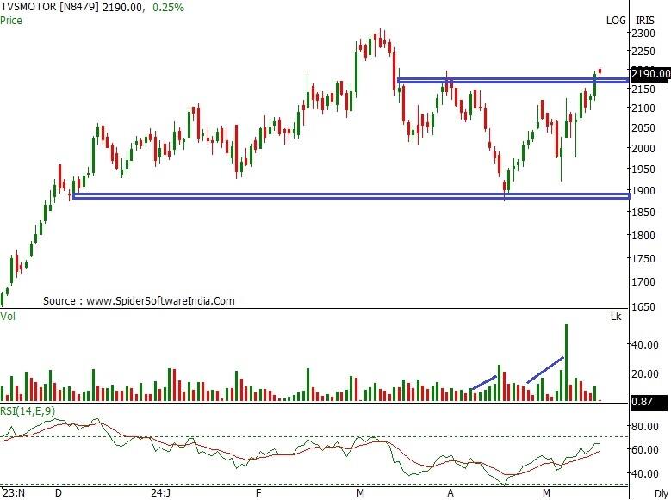Click the left blue volume trendline
The image size is (671, 500).
483,383
